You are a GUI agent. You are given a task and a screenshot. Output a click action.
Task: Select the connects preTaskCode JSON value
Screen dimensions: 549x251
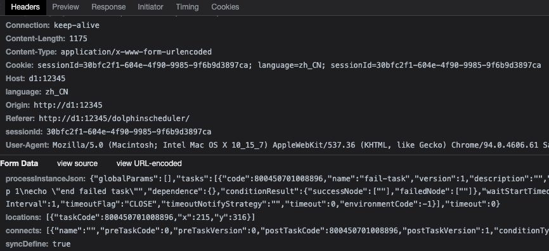pyautogui.click(x=297, y=231)
